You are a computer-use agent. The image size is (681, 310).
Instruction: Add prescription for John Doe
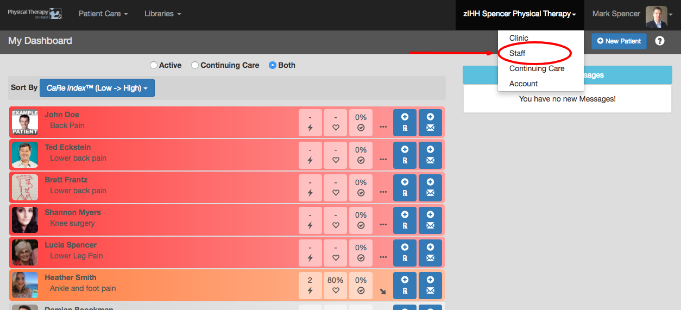[x=405, y=123]
